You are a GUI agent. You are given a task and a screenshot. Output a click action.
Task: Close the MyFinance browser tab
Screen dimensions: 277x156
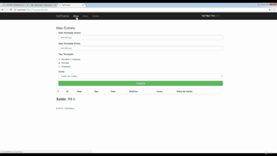83,5
